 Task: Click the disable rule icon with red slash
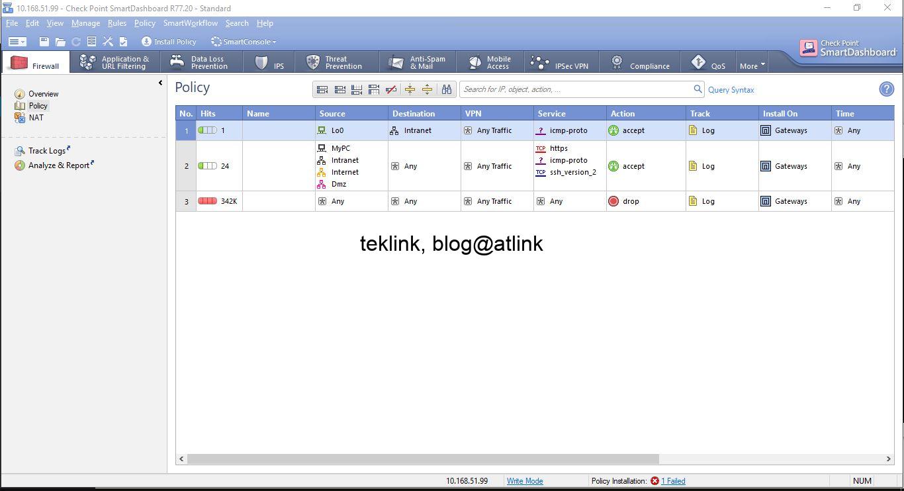click(391, 89)
